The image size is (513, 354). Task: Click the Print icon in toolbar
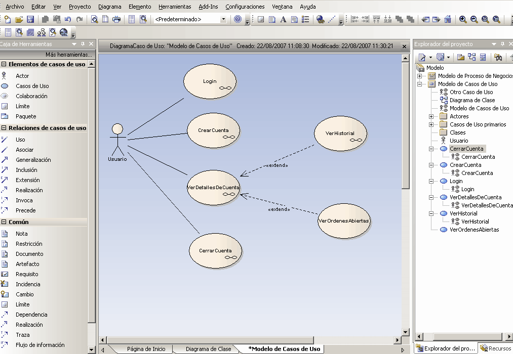(x=116, y=20)
